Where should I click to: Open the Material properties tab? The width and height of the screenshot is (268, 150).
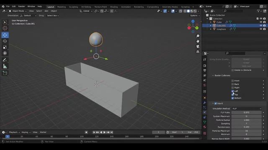pos(205,127)
